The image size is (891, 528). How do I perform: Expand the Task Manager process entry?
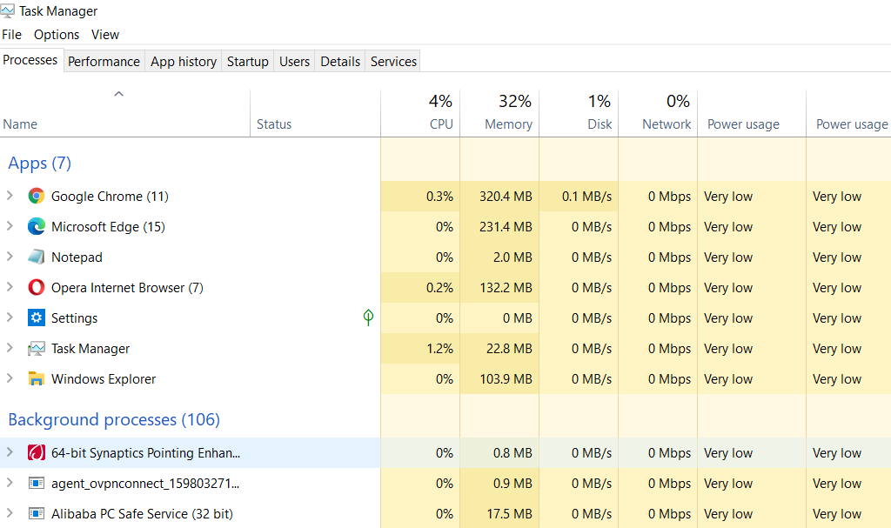point(10,348)
